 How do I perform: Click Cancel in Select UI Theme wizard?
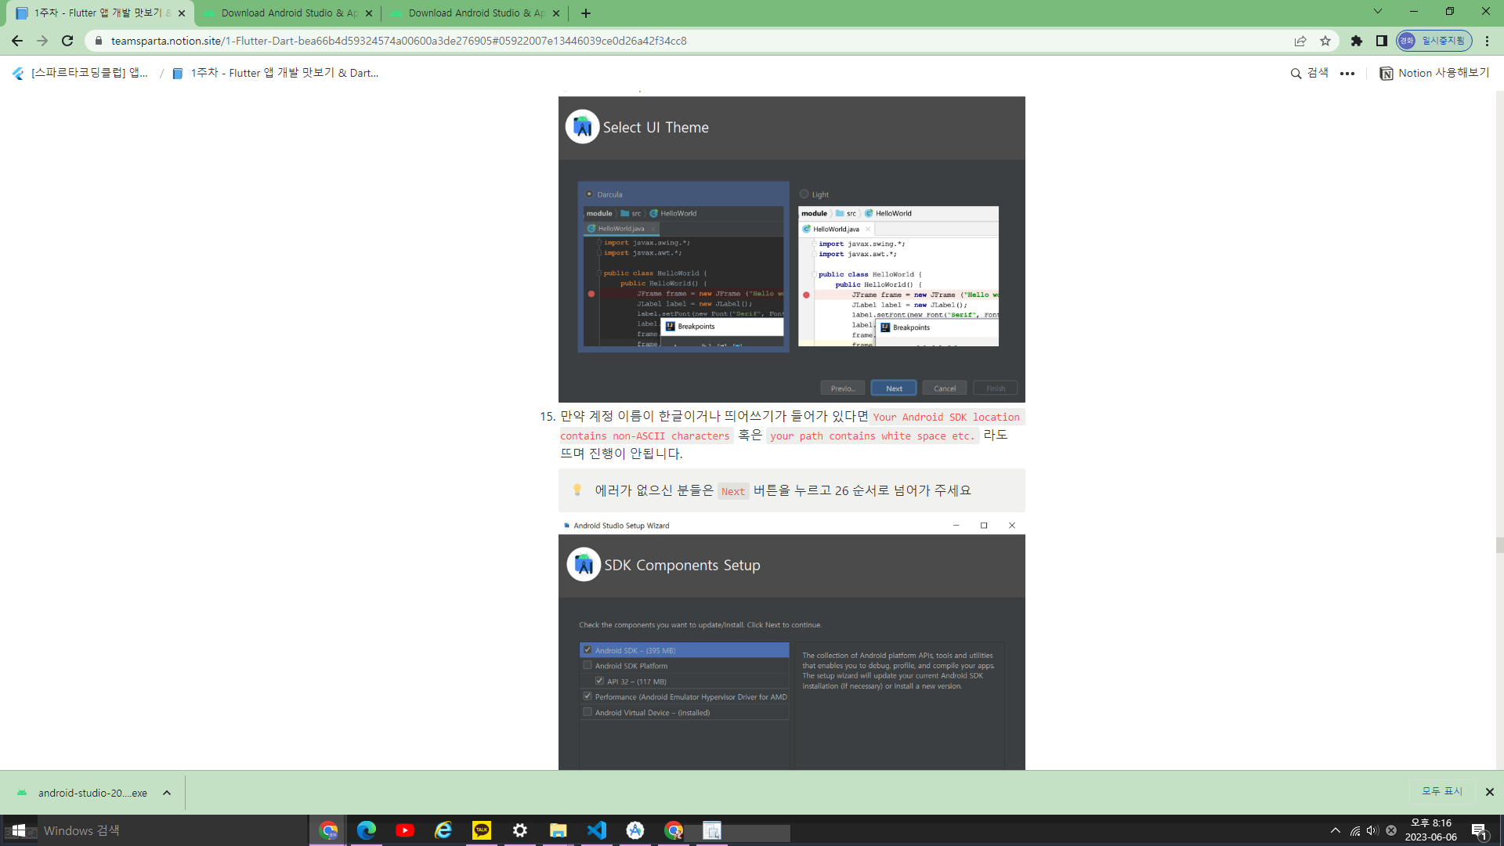945,389
